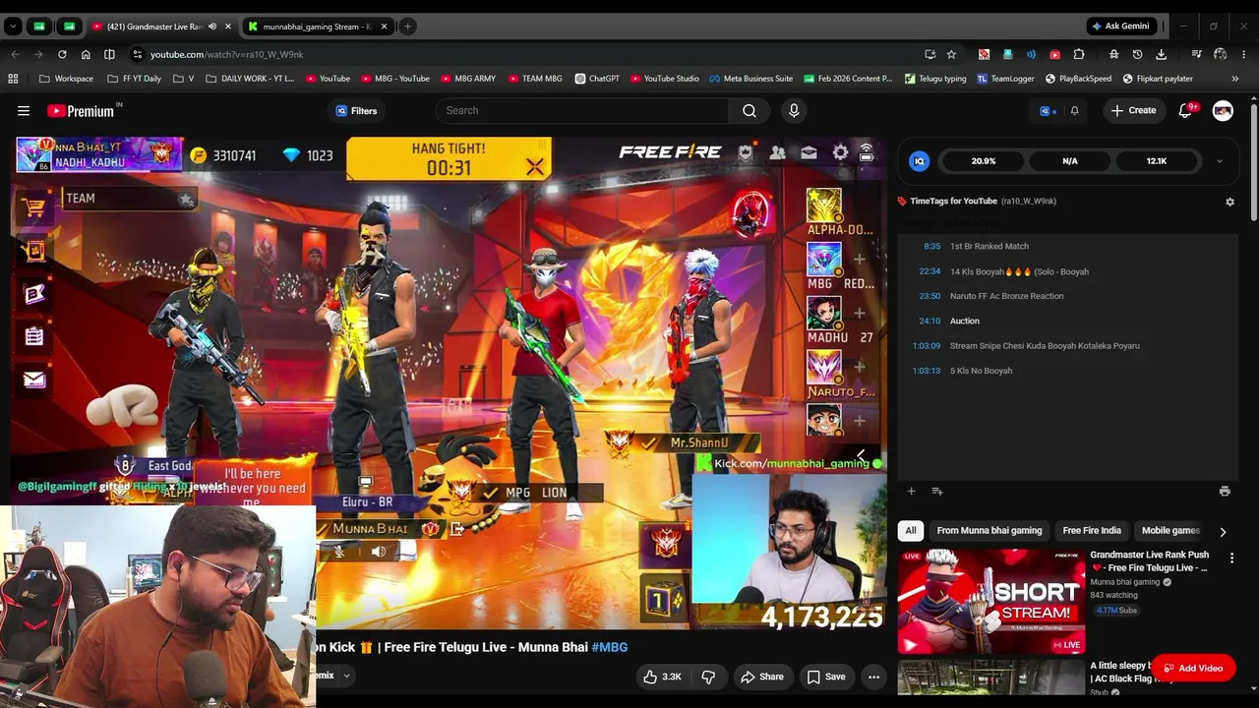Image resolution: width=1259 pixels, height=708 pixels.
Task: Filter by From Munna bhai gaming chip
Action: point(989,531)
